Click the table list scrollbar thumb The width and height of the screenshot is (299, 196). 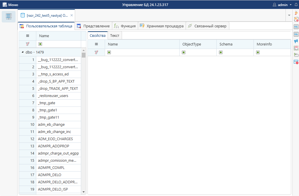pyautogui.click(x=83, y=55)
